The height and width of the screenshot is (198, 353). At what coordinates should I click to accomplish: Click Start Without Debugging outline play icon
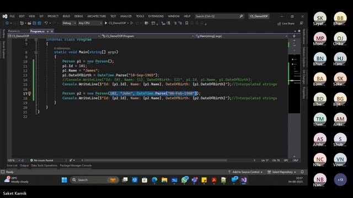tap(132, 23)
